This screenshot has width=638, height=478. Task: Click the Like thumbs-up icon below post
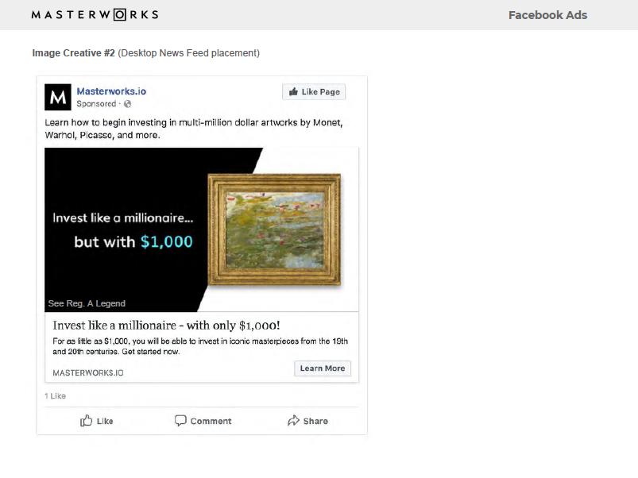pos(87,421)
